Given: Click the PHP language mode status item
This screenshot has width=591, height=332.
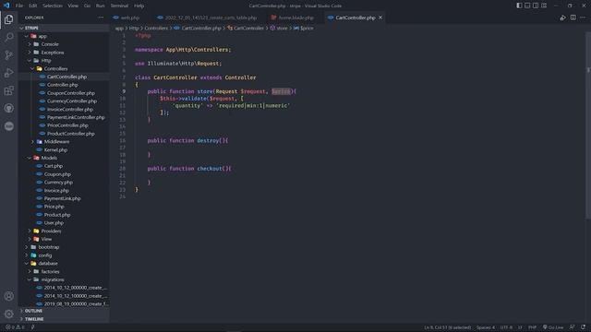Looking at the screenshot, I should click(532, 327).
